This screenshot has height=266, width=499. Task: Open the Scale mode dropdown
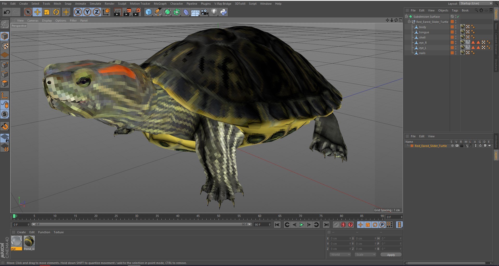[x=365, y=255]
